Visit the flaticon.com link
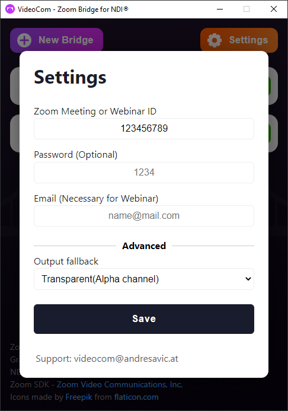 136,397
